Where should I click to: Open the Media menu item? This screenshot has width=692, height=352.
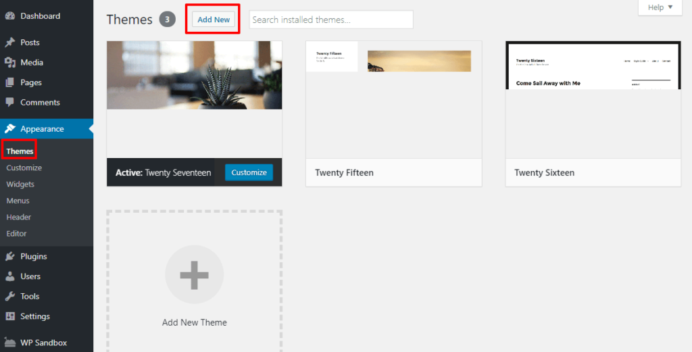pos(32,62)
